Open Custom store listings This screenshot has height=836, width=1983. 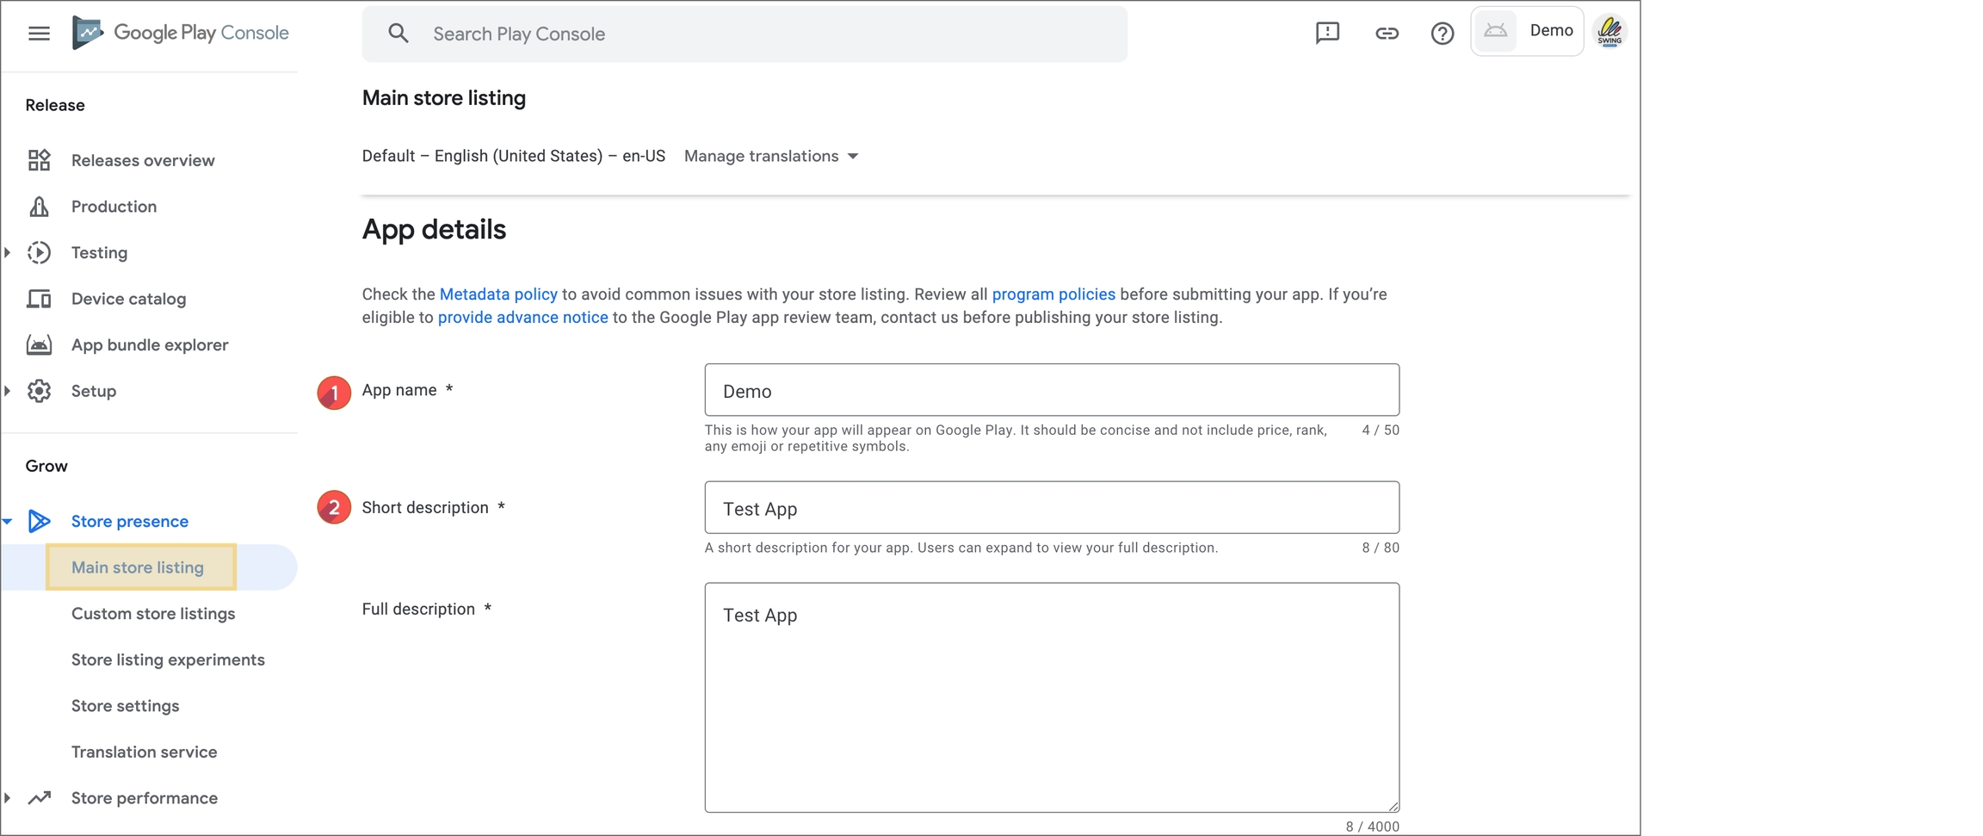click(x=153, y=614)
